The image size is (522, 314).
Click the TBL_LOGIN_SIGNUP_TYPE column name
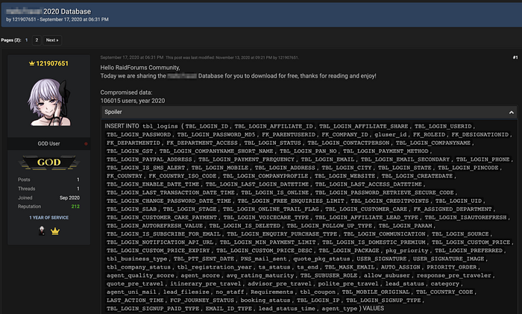[x=383, y=300]
